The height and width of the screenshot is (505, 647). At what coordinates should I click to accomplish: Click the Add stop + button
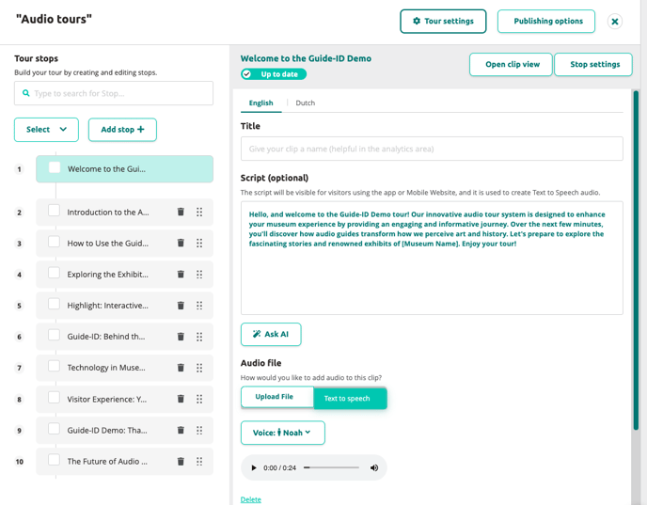click(x=122, y=130)
